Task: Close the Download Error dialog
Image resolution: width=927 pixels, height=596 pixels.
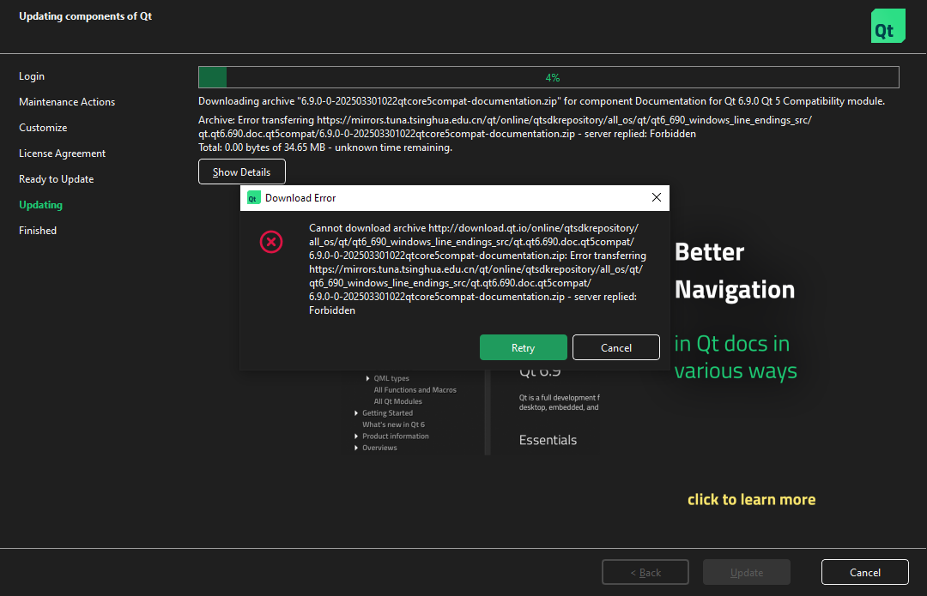Action: tap(657, 197)
